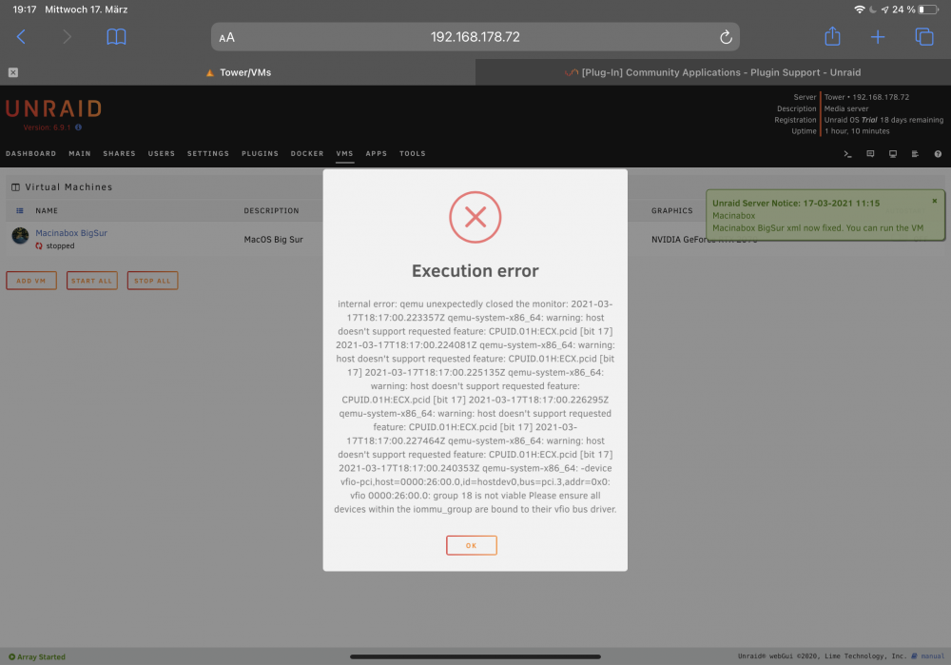The height and width of the screenshot is (665, 951).
Task: Open the system info monitor icon
Action: [x=893, y=154]
